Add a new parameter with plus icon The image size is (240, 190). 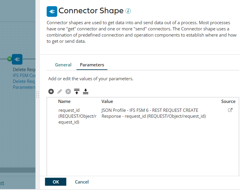51,91
